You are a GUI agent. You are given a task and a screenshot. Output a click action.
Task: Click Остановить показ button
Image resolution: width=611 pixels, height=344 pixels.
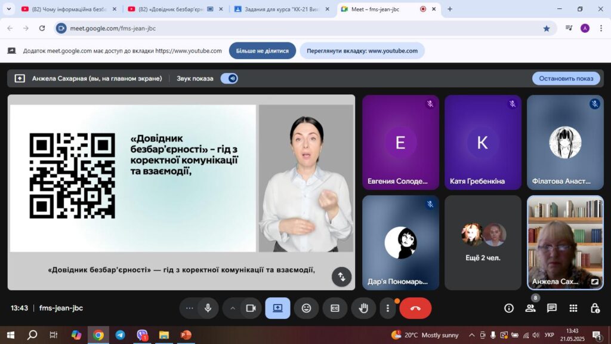(566, 78)
